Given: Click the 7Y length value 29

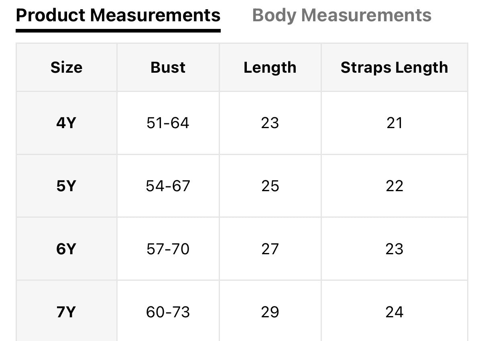Looking at the screenshot, I should (270, 312).
